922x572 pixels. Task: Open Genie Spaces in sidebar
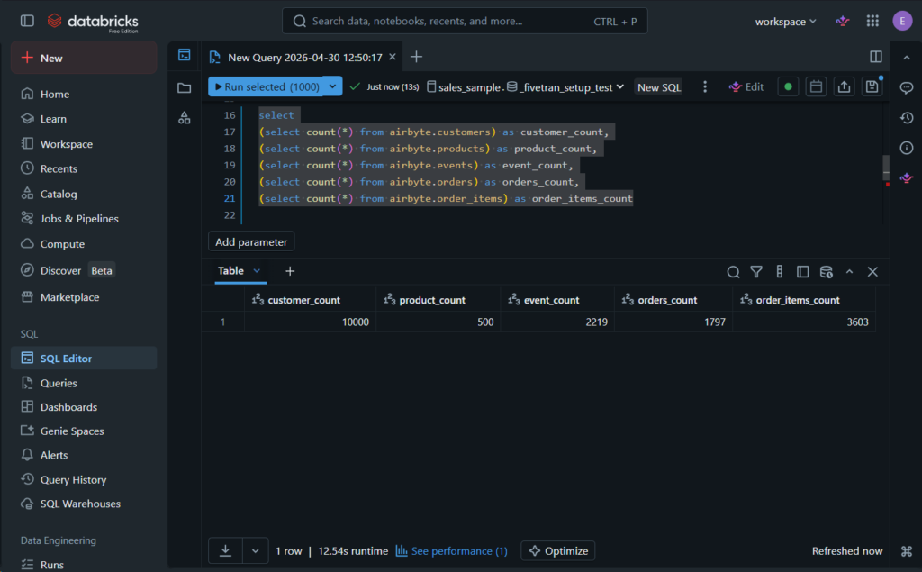coord(84,431)
